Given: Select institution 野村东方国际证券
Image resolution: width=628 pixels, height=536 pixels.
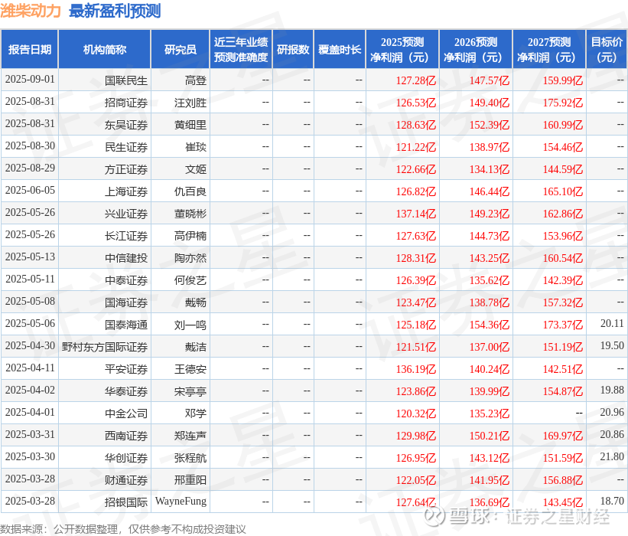Looking at the screenshot, I should coord(105,347).
